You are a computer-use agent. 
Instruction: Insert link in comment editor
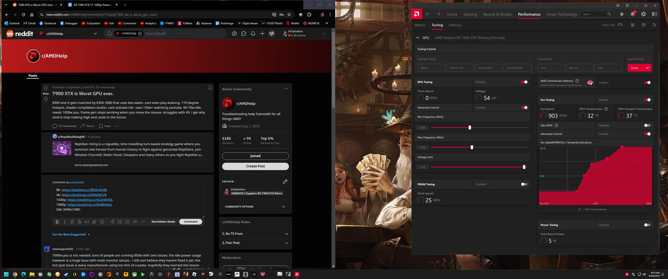[72, 222]
